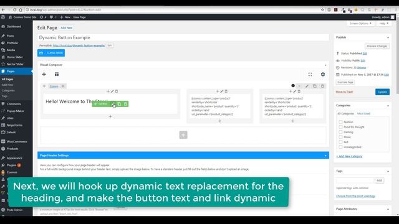The height and width of the screenshot is (224, 399).
Task: Collapse the Visual Composer panel
Action: click(x=325, y=65)
